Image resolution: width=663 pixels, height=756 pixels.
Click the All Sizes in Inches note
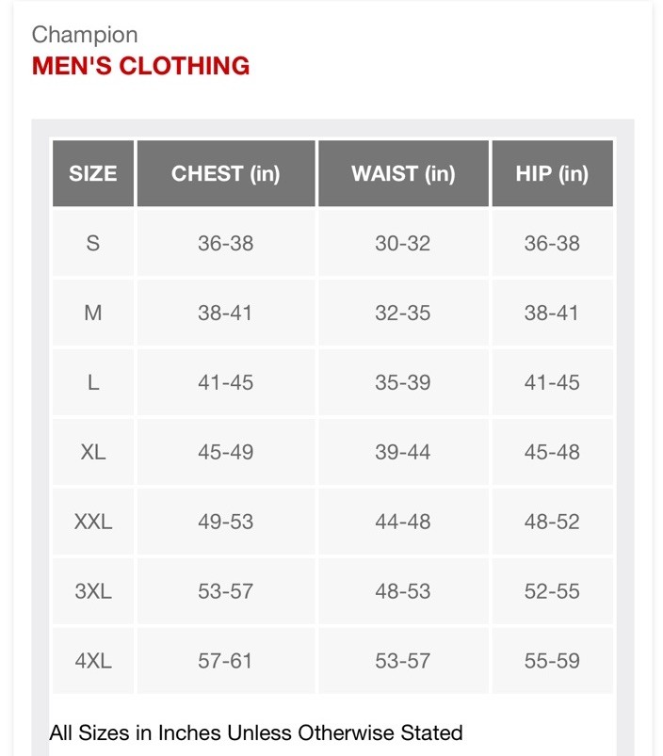coord(256,732)
